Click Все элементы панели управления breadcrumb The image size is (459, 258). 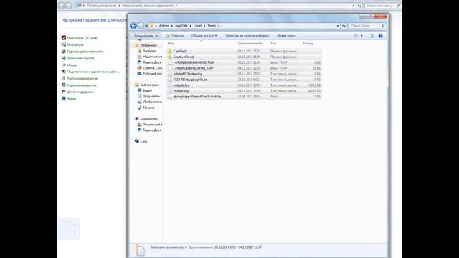click(148, 6)
